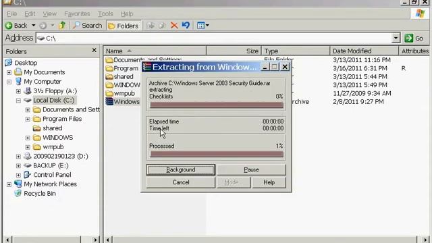This screenshot has height=243, width=432.
Task: Open the Search pane
Action: [x=87, y=26]
